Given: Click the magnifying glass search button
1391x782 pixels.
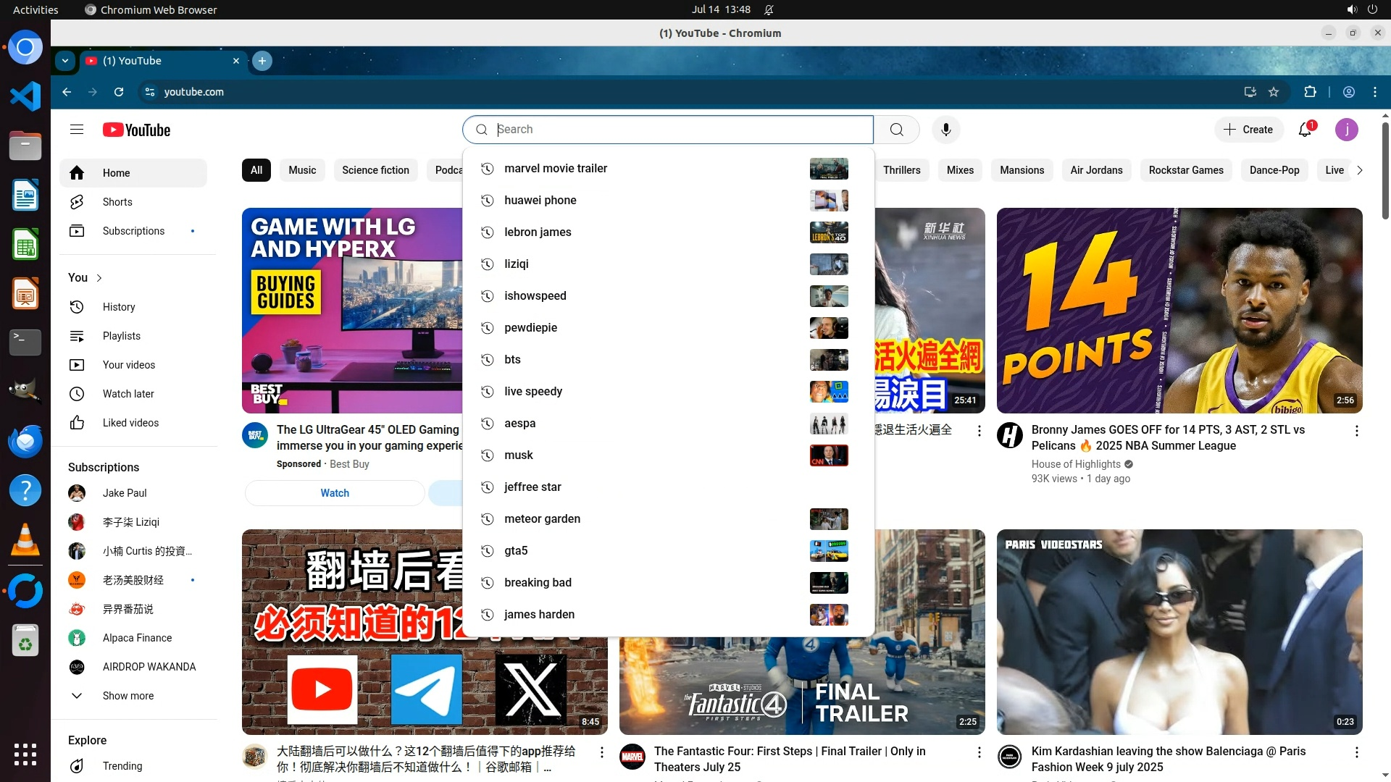Looking at the screenshot, I should [896, 130].
